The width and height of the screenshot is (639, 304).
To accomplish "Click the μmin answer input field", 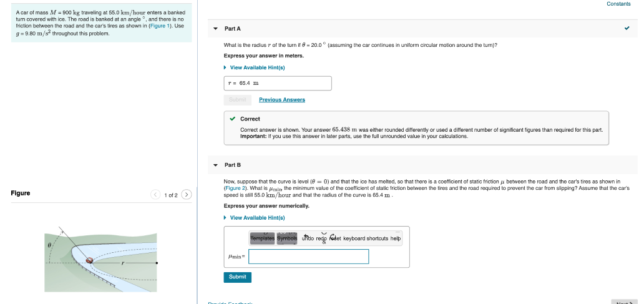I will (308, 257).
